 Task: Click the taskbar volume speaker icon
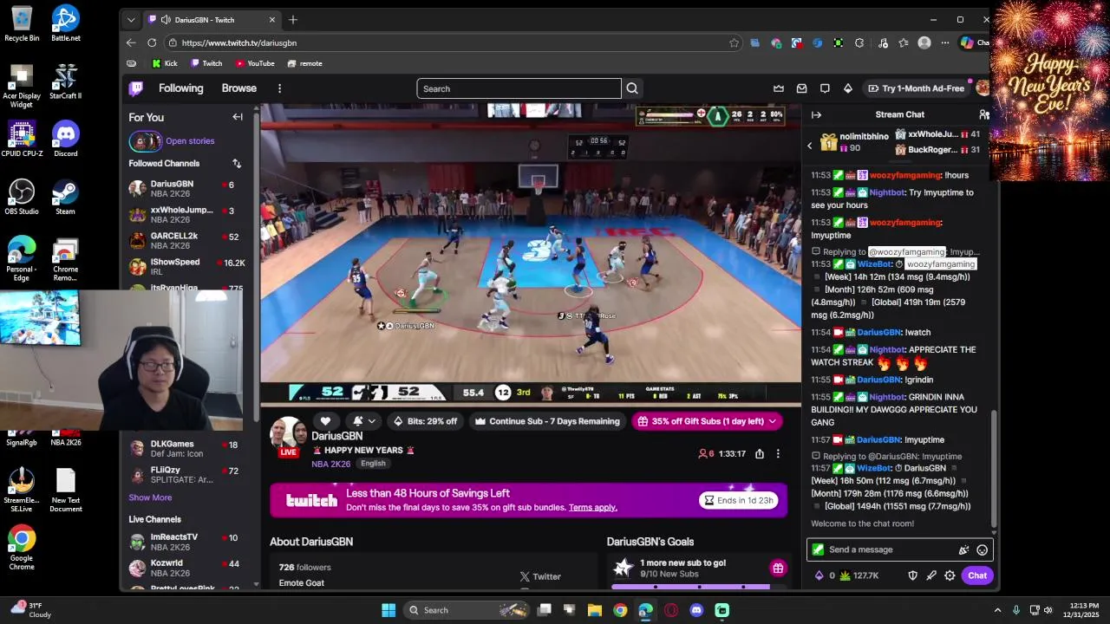(x=1048, y=610)
